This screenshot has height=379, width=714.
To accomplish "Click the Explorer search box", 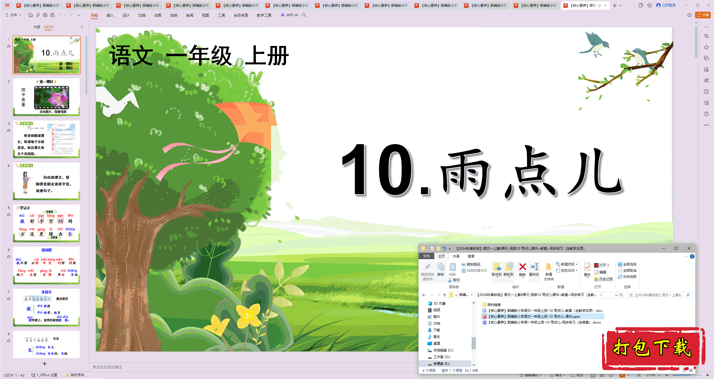I will 659,295.
